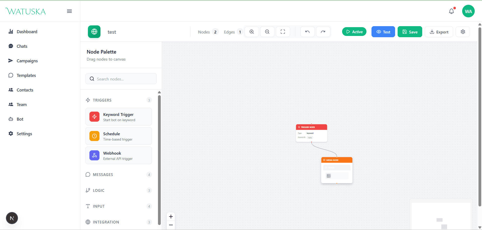Screen dimensions: 482x230
Task: Undo the last canvas action
Action: [x=307, y=32]
